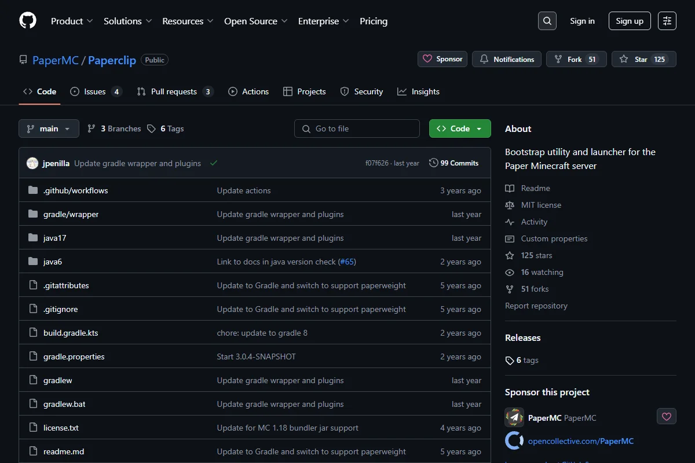Click the Sign up button
Viewport: 695px width, 463px height.
click(630, 21)
